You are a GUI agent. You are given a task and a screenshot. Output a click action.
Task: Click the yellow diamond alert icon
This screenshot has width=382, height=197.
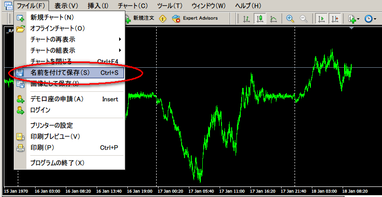click(162, 19)
